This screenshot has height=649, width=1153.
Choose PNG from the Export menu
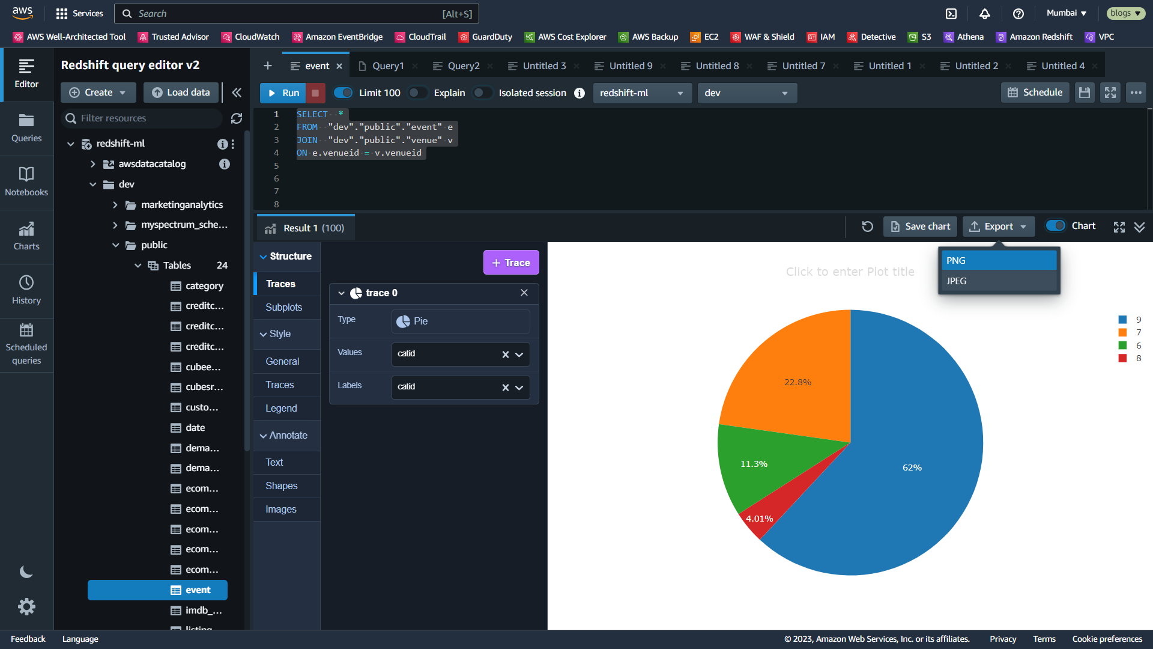coord(998,261)
